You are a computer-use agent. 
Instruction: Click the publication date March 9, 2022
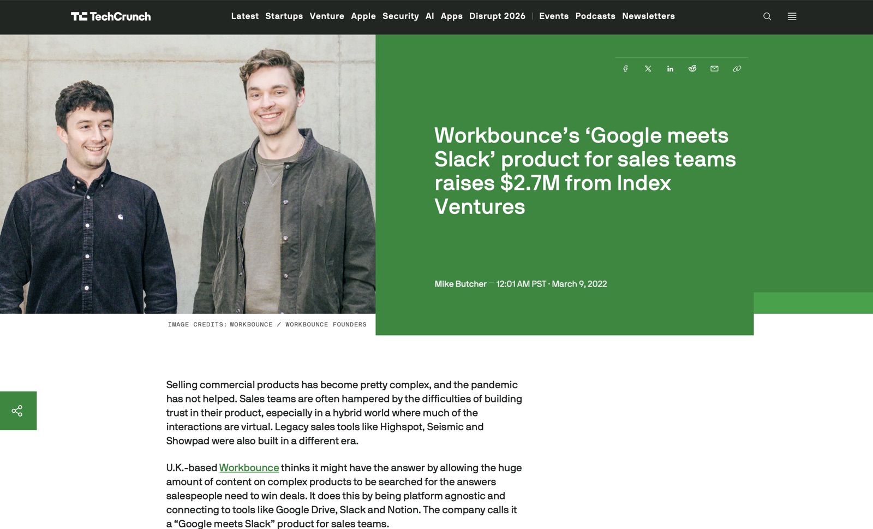click(579, 284)
